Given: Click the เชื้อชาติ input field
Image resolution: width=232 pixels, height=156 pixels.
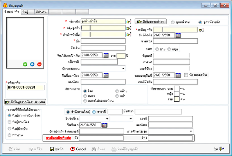Looking at the screenshot, I should coord(99,62).
